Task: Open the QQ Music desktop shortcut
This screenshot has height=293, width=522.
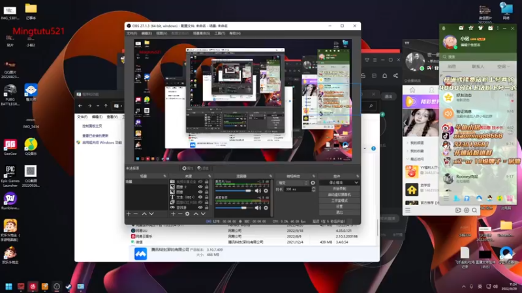Action: click(31, 147)
